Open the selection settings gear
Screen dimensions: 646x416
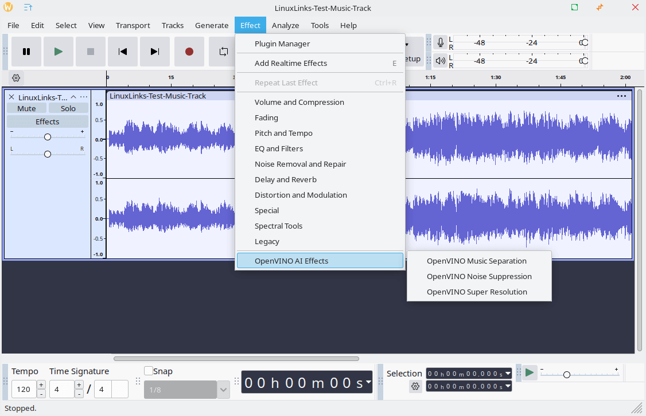pyautogui.click(x=415, y=386)
